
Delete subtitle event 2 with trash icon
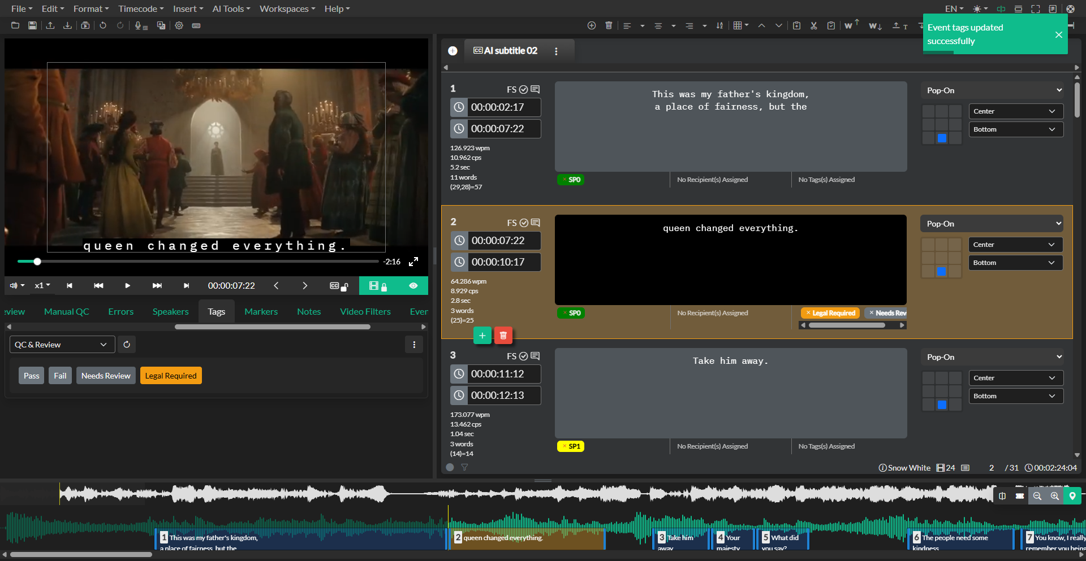click(503, 335)
